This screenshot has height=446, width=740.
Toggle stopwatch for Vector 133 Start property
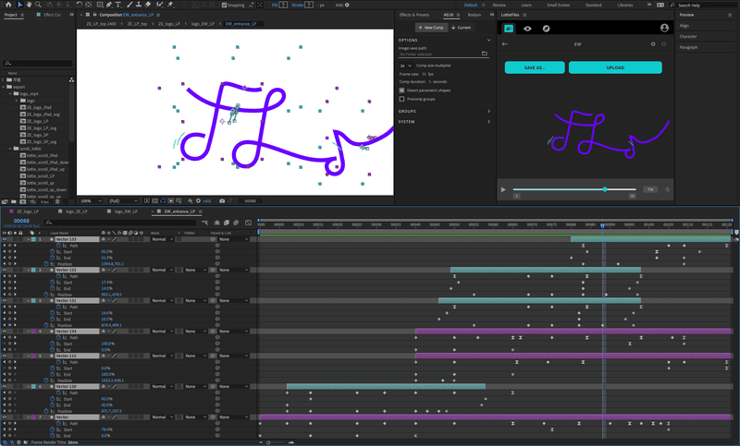pos(53,251)
